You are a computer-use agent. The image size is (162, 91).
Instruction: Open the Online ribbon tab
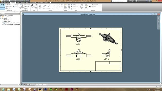46,3
